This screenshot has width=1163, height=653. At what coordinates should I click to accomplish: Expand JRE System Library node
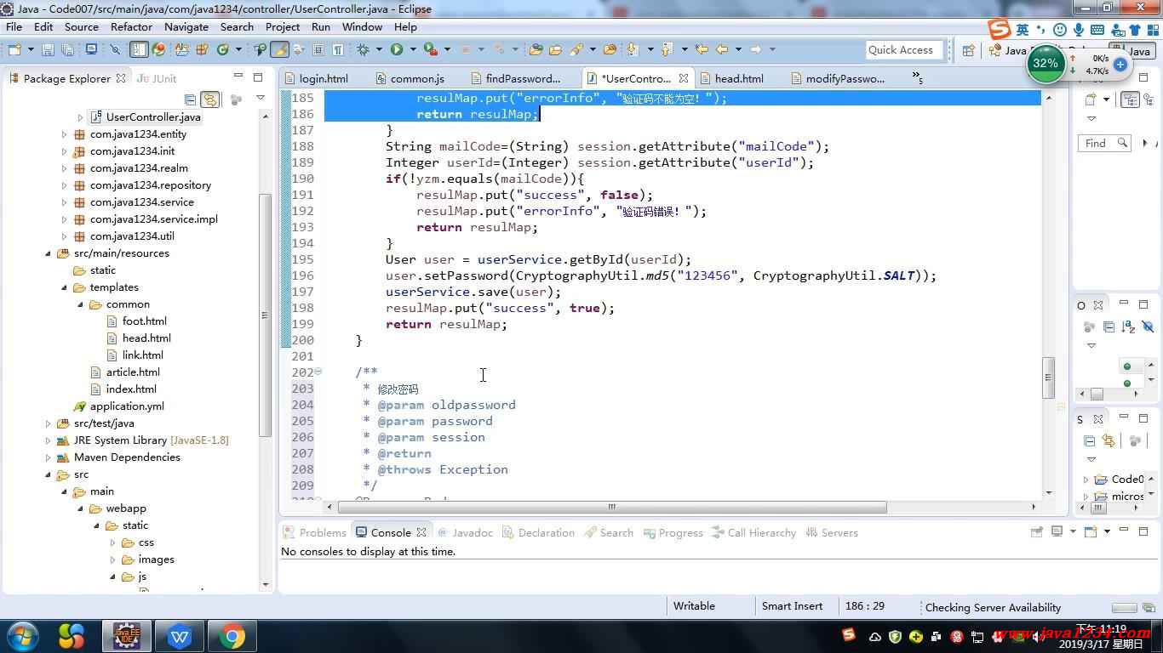48,440
